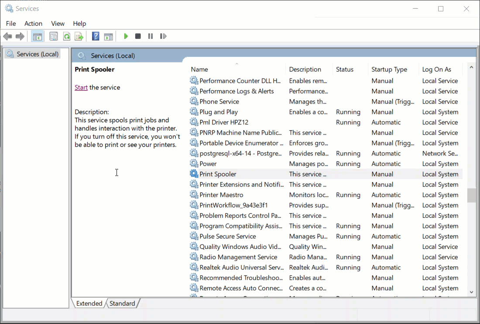Go back using the toolbar Back arrow
Viewport: 480px width, 324px height.
(8, 36)
